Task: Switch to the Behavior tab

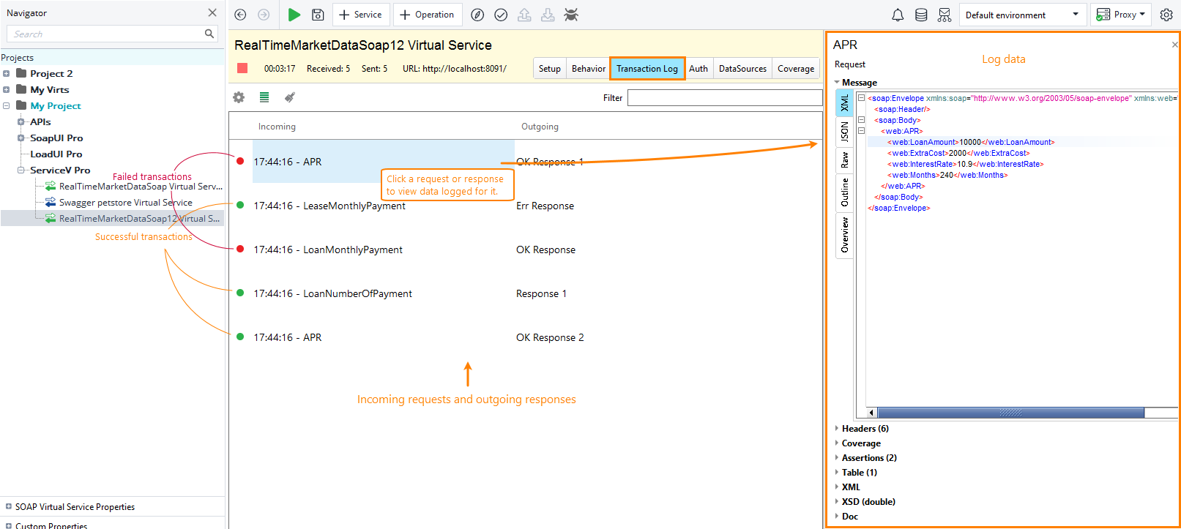Action: coord(589,69)
